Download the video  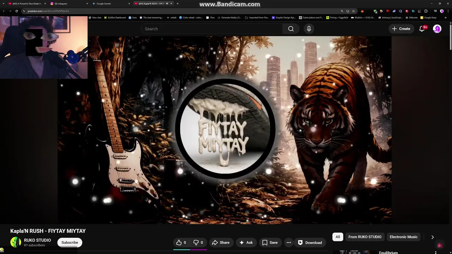[310, 242]
